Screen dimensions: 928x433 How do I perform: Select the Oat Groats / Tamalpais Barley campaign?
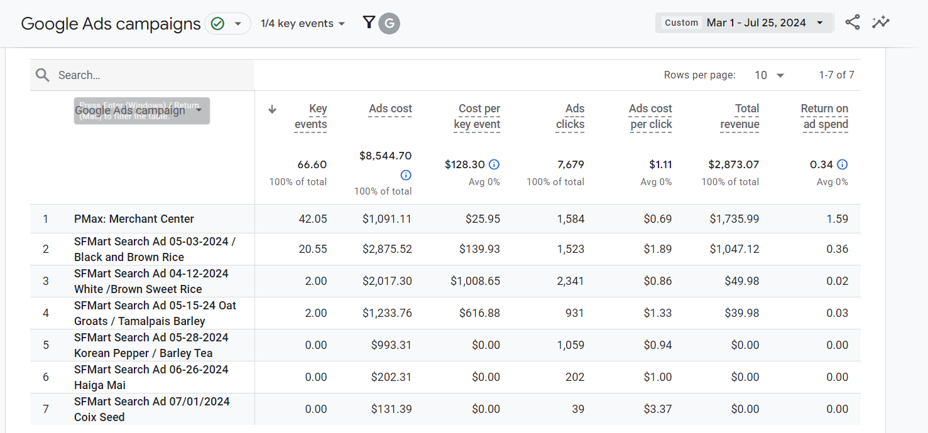[155, 313]
